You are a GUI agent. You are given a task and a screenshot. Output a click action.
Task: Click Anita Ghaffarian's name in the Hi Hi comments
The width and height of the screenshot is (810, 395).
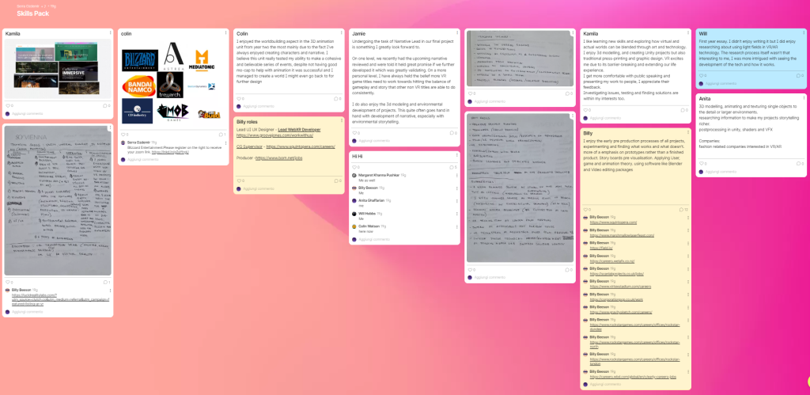(x=371, y=200)
